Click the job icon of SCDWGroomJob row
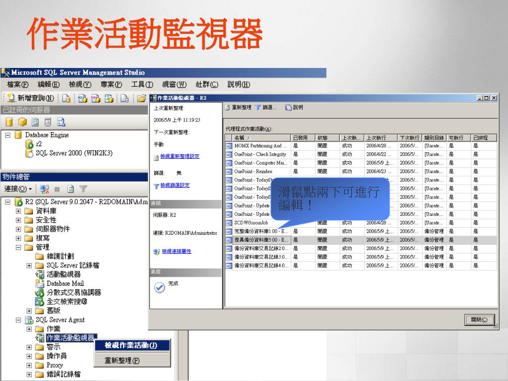This screenshot has height=381, width=508. point(229,223)
